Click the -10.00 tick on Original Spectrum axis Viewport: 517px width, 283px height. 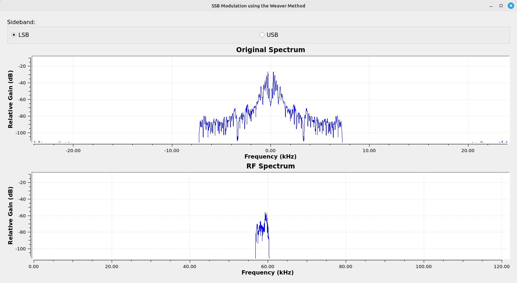tap(172, 150)
